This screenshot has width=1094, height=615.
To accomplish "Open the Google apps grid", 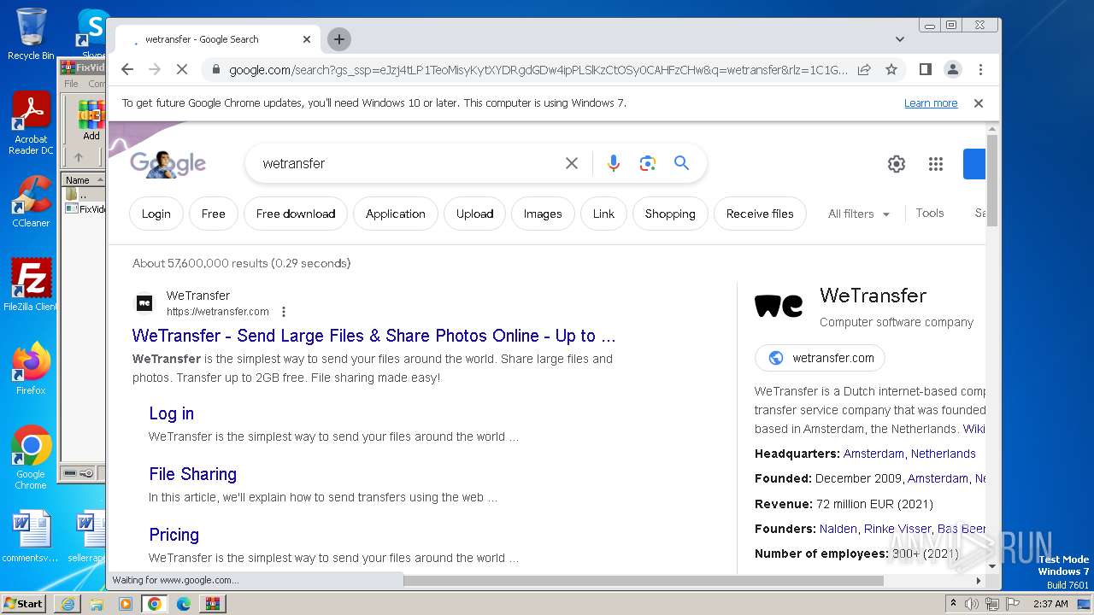I will [935, 164].
